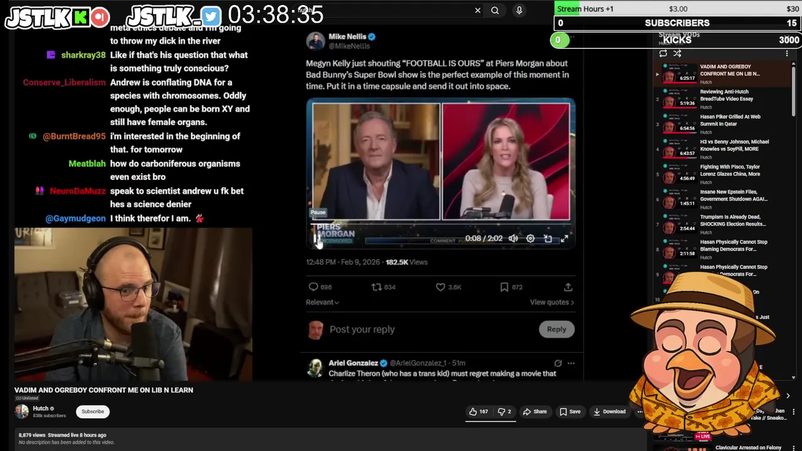Click NeuroDaMuzz username in chat
Image resolution: width=802 pixels, height=451 pixels.
pyautogui.click(x=78, y=191)
